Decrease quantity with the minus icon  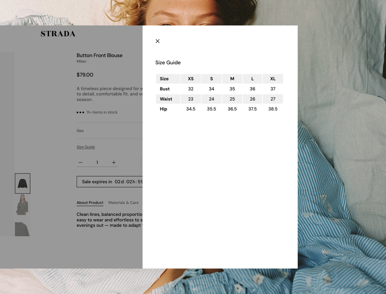coord(80,163)
